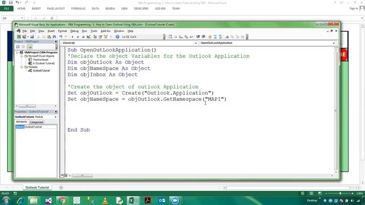Indent the code with the Indent icon
Viewport: 365px width, 205px height.
click(x=198, y=36)
